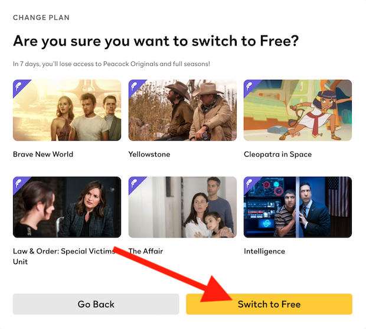
Task: Open the Intelligence show thumbnail
Action: click(298, 207)
